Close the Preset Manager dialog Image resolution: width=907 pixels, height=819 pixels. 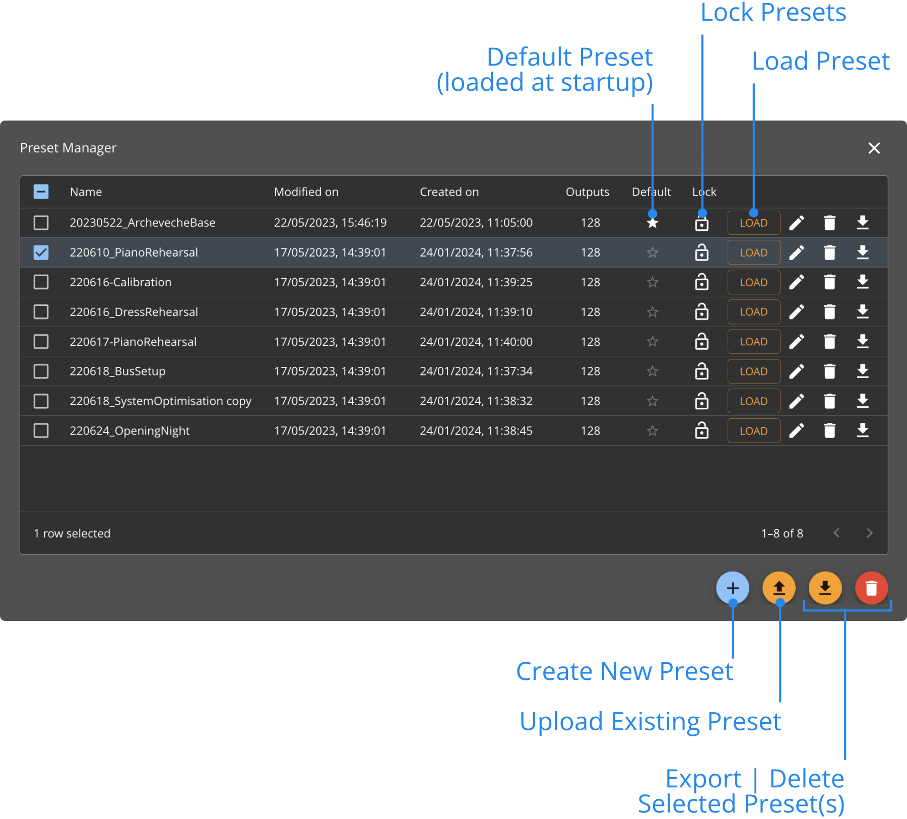coord(874,148)
